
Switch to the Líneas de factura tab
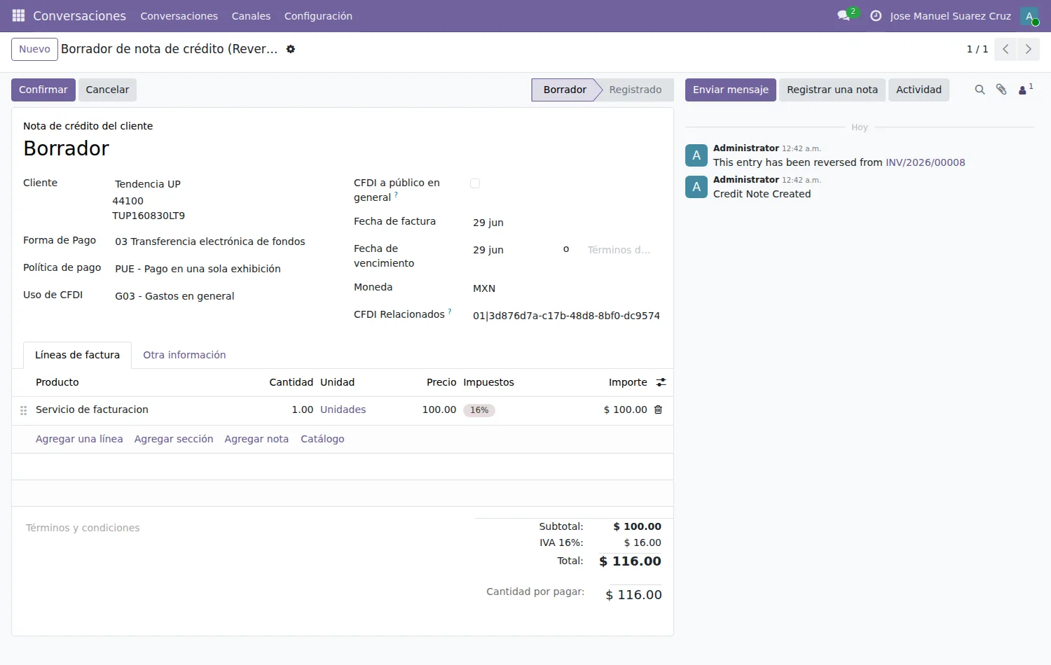[x=77, y=355]
